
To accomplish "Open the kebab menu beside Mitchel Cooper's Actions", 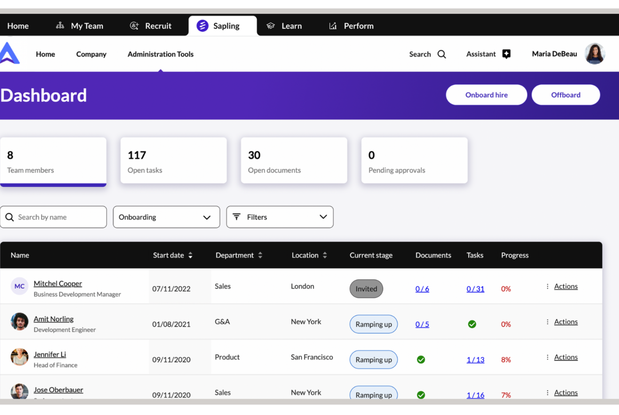I will (x=547, y=286).
